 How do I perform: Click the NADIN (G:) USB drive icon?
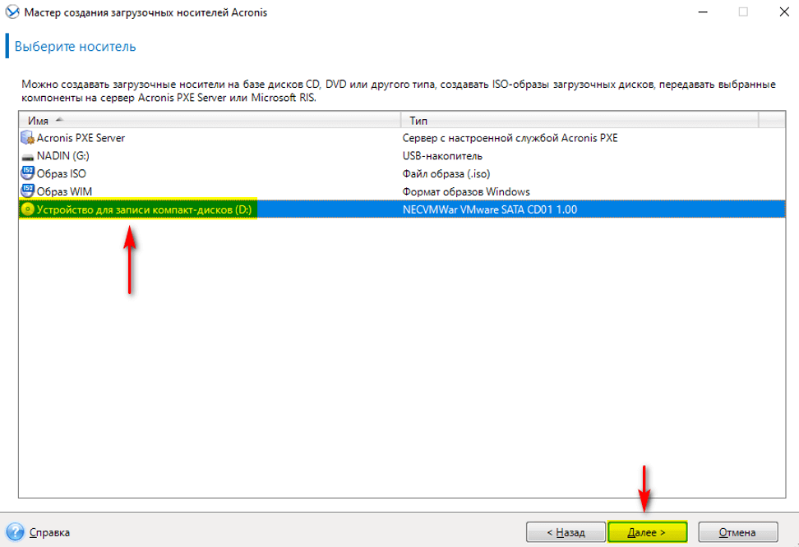(x=27, y=156)
